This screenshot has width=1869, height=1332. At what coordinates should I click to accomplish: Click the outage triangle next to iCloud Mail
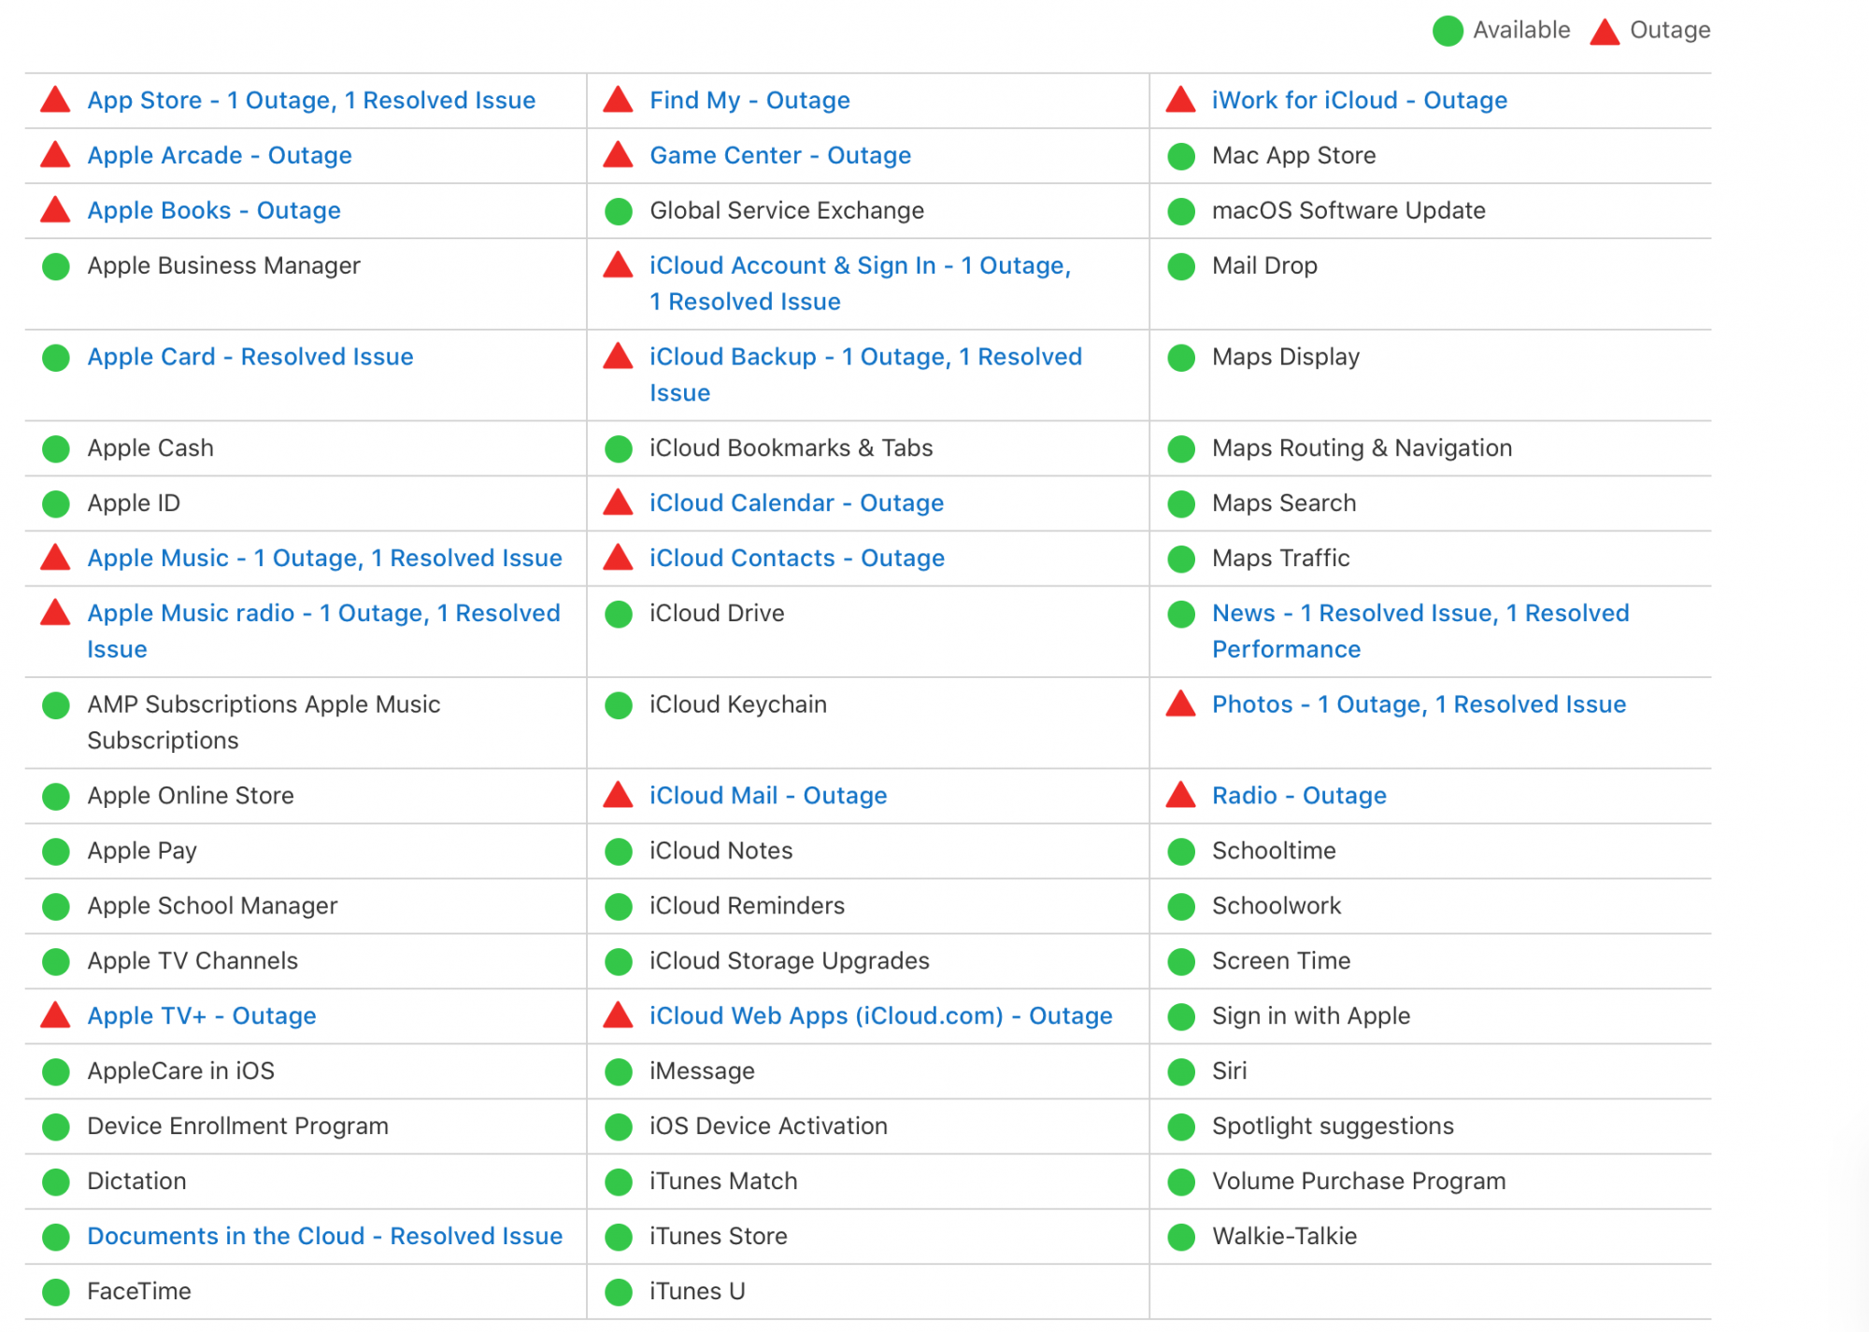click(619, 795)
